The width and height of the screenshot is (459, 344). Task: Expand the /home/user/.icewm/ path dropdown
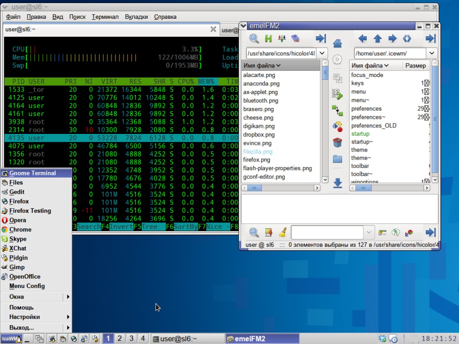[x=432, y=53]
